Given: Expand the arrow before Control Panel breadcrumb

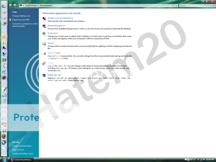Looking at the screenshot, I should coord(23,6).
